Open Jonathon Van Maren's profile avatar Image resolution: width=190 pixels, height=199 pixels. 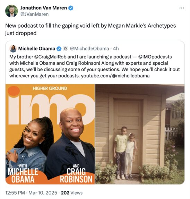point(11,11)
